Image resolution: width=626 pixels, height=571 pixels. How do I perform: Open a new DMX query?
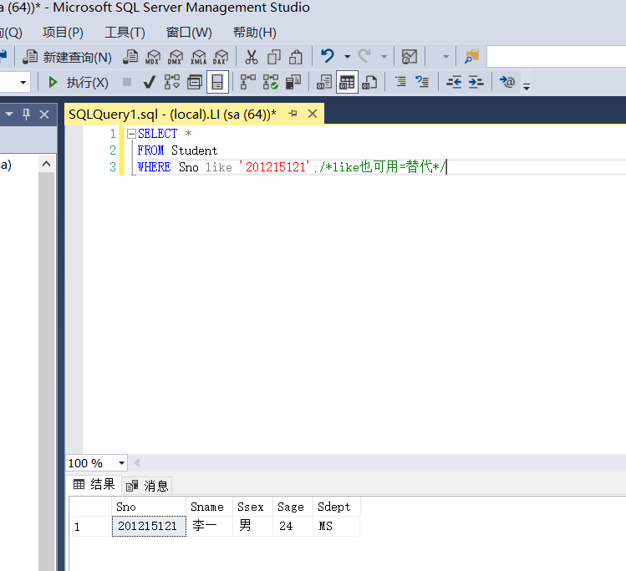(x=176, y=57)
